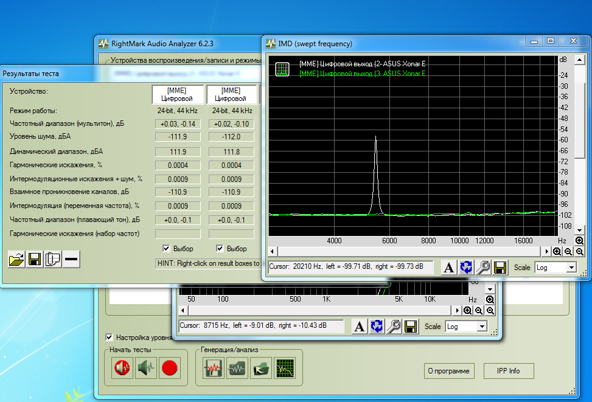Viewport: 592px width, 402px height.
Task: Open the green grid spectrum analyzer icon
Action: (285, 368)
